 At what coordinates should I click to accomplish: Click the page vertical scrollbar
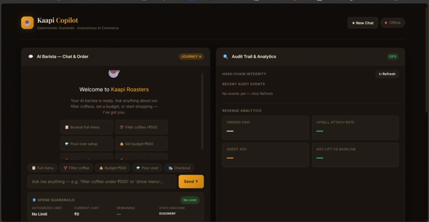[x=426, y=59]
